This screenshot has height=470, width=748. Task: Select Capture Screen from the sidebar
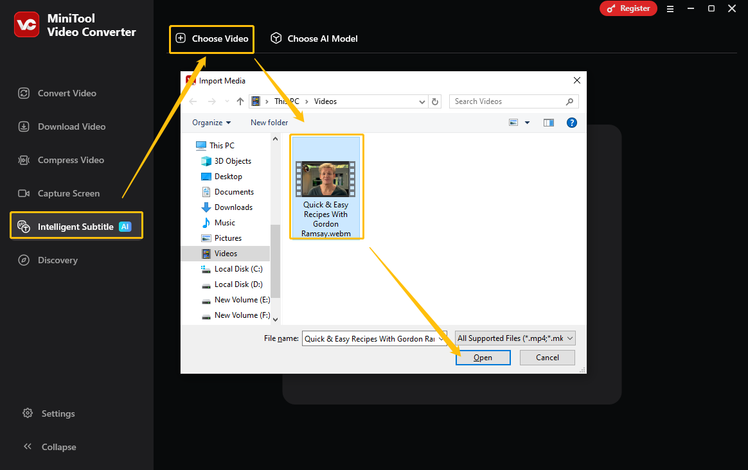67,193
